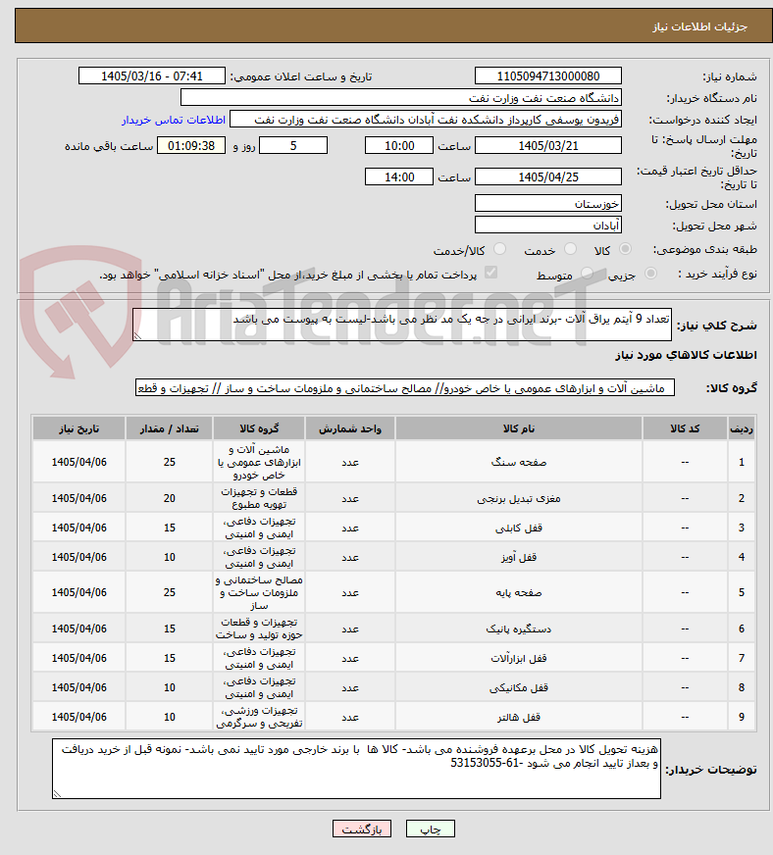Screen dimensions: 773x855
Task: Click the delivery province field خوزستان
Action: point(548,203)
